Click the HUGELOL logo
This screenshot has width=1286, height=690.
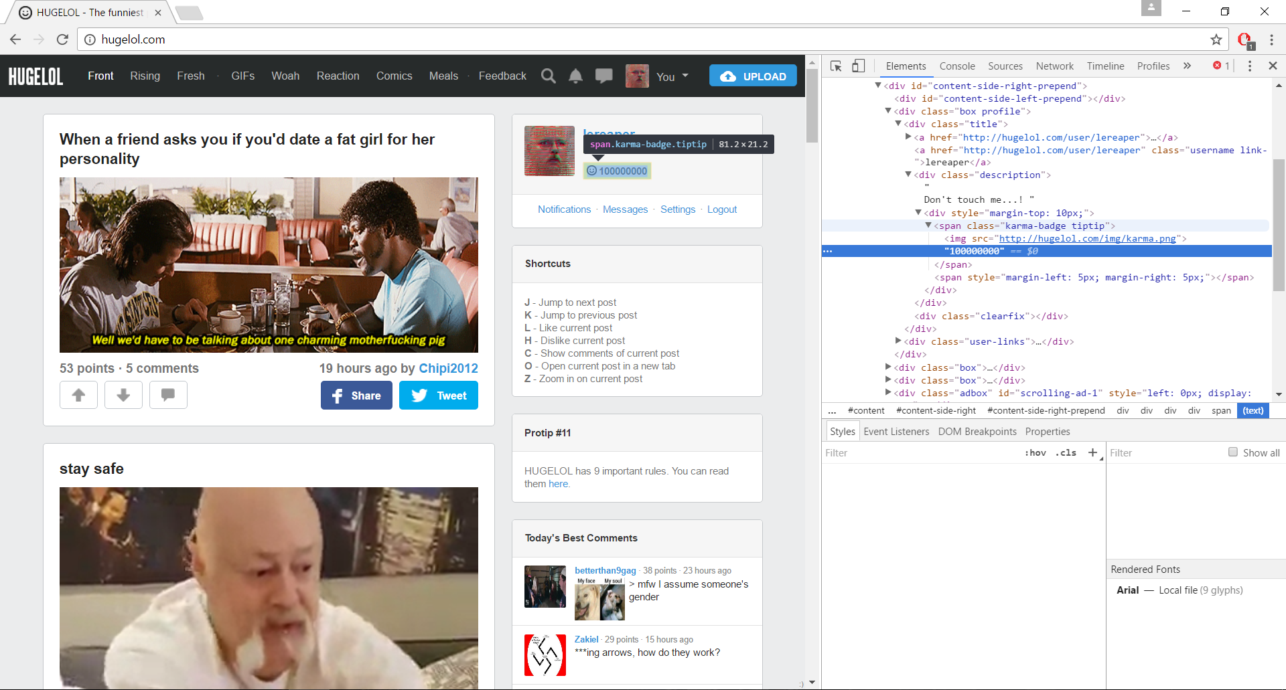(35, 76)
